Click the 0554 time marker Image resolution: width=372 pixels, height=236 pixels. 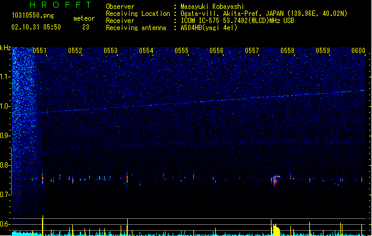[x=146, y=51]
